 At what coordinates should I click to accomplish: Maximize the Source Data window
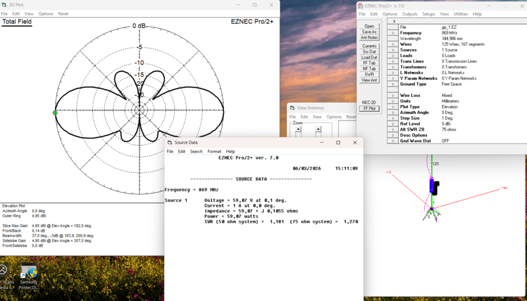click(338, 143)
